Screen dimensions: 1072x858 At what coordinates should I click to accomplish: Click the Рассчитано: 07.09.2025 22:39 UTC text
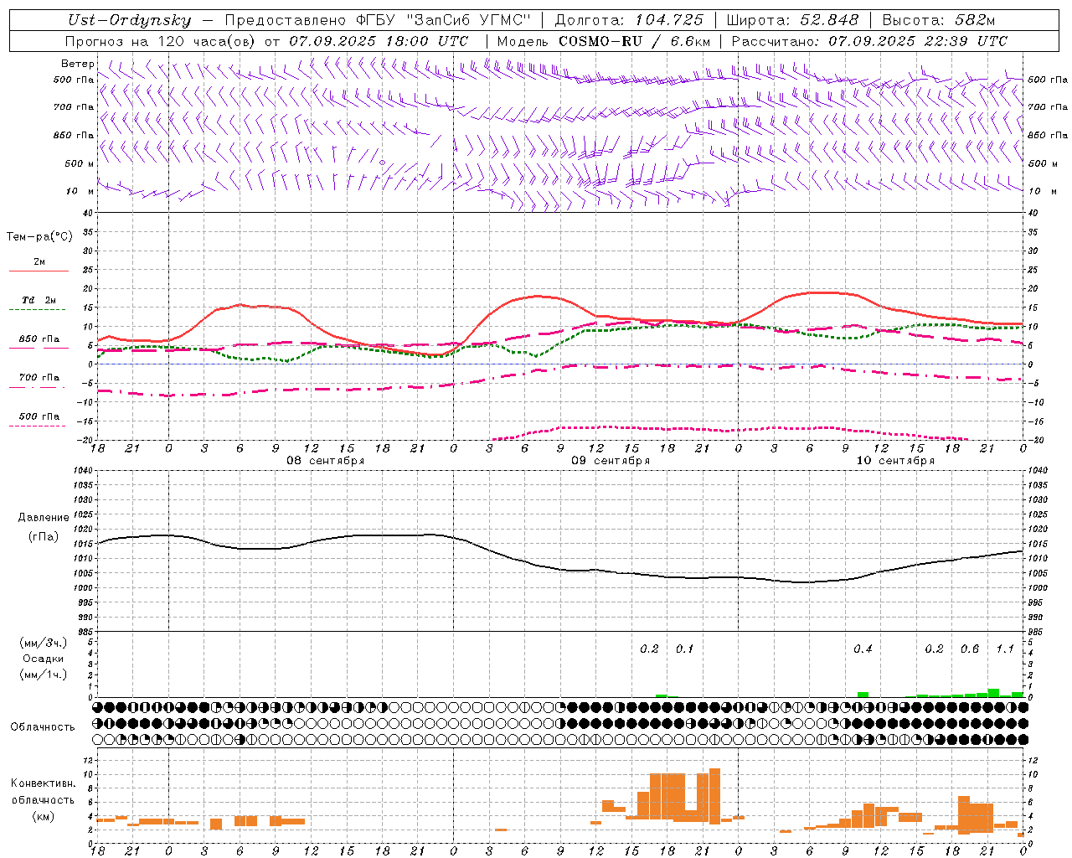pyautogui.click(x=869, y=41)
